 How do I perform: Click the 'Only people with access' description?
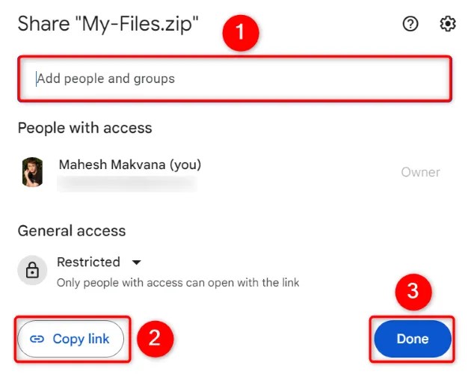[x=178, y=283]
